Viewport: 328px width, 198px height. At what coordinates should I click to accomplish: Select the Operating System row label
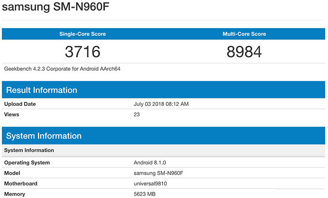(27, 163)
